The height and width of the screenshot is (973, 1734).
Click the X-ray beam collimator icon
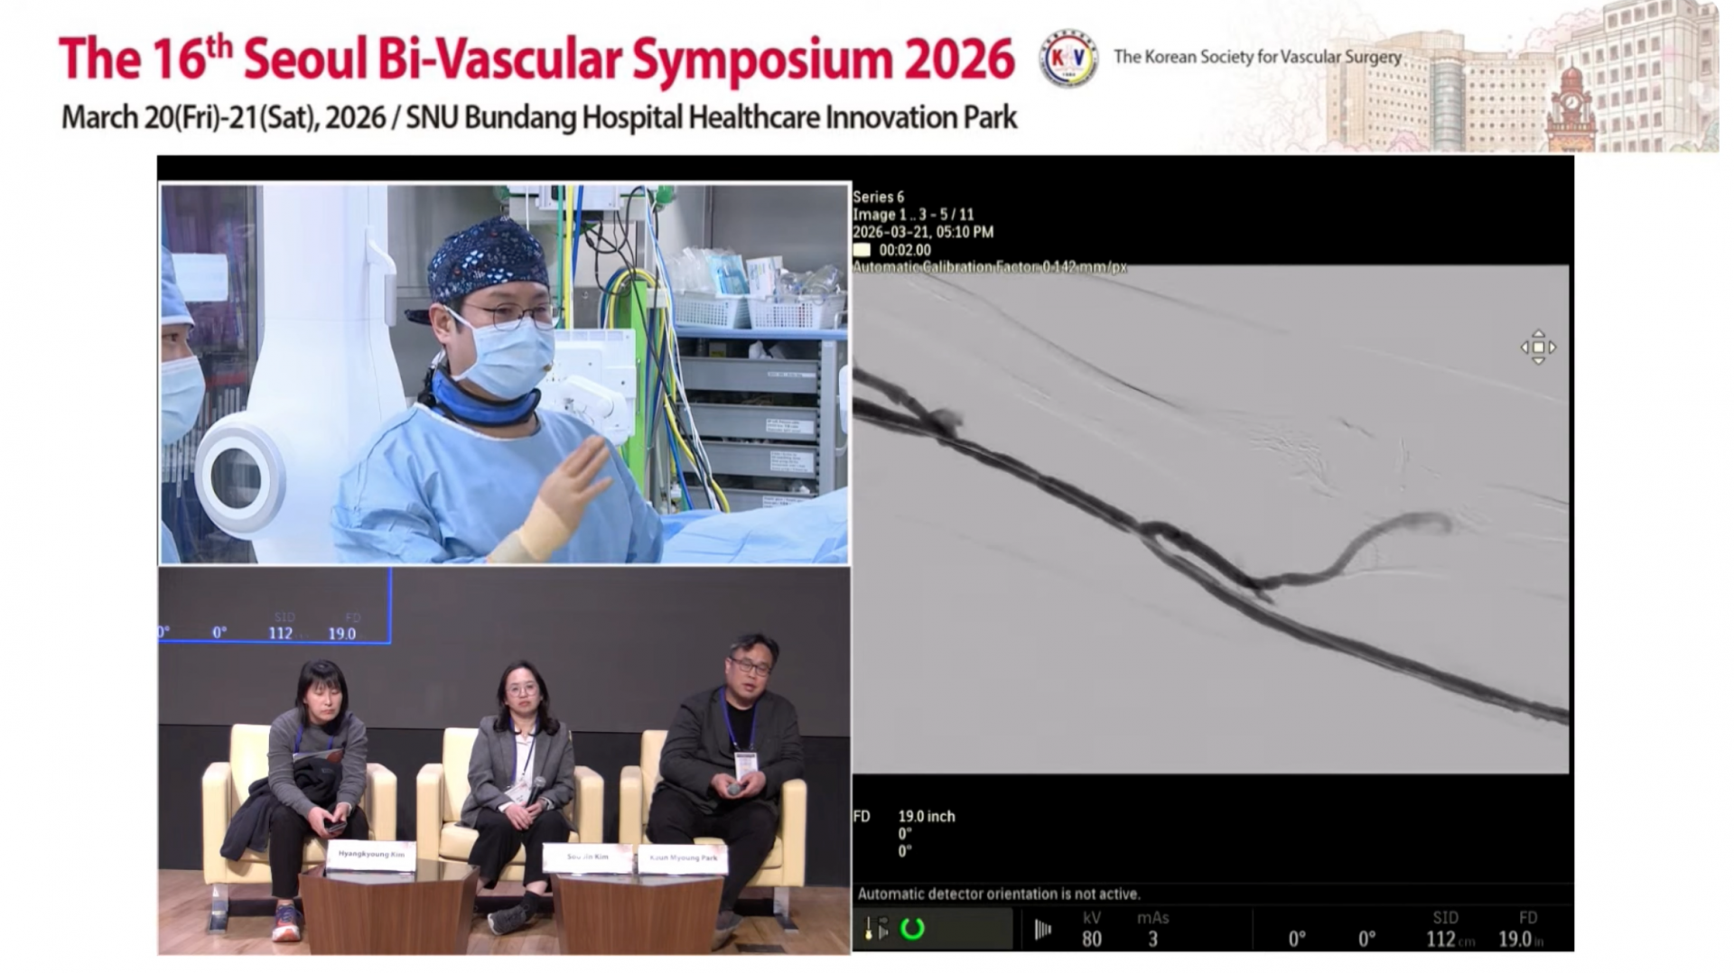click(x=1042, y=930)
